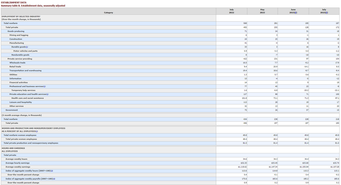Click the -22.1 Temporary help services value
The height and width of the screenshot is (185, 341).
click(x=337, y=90)
